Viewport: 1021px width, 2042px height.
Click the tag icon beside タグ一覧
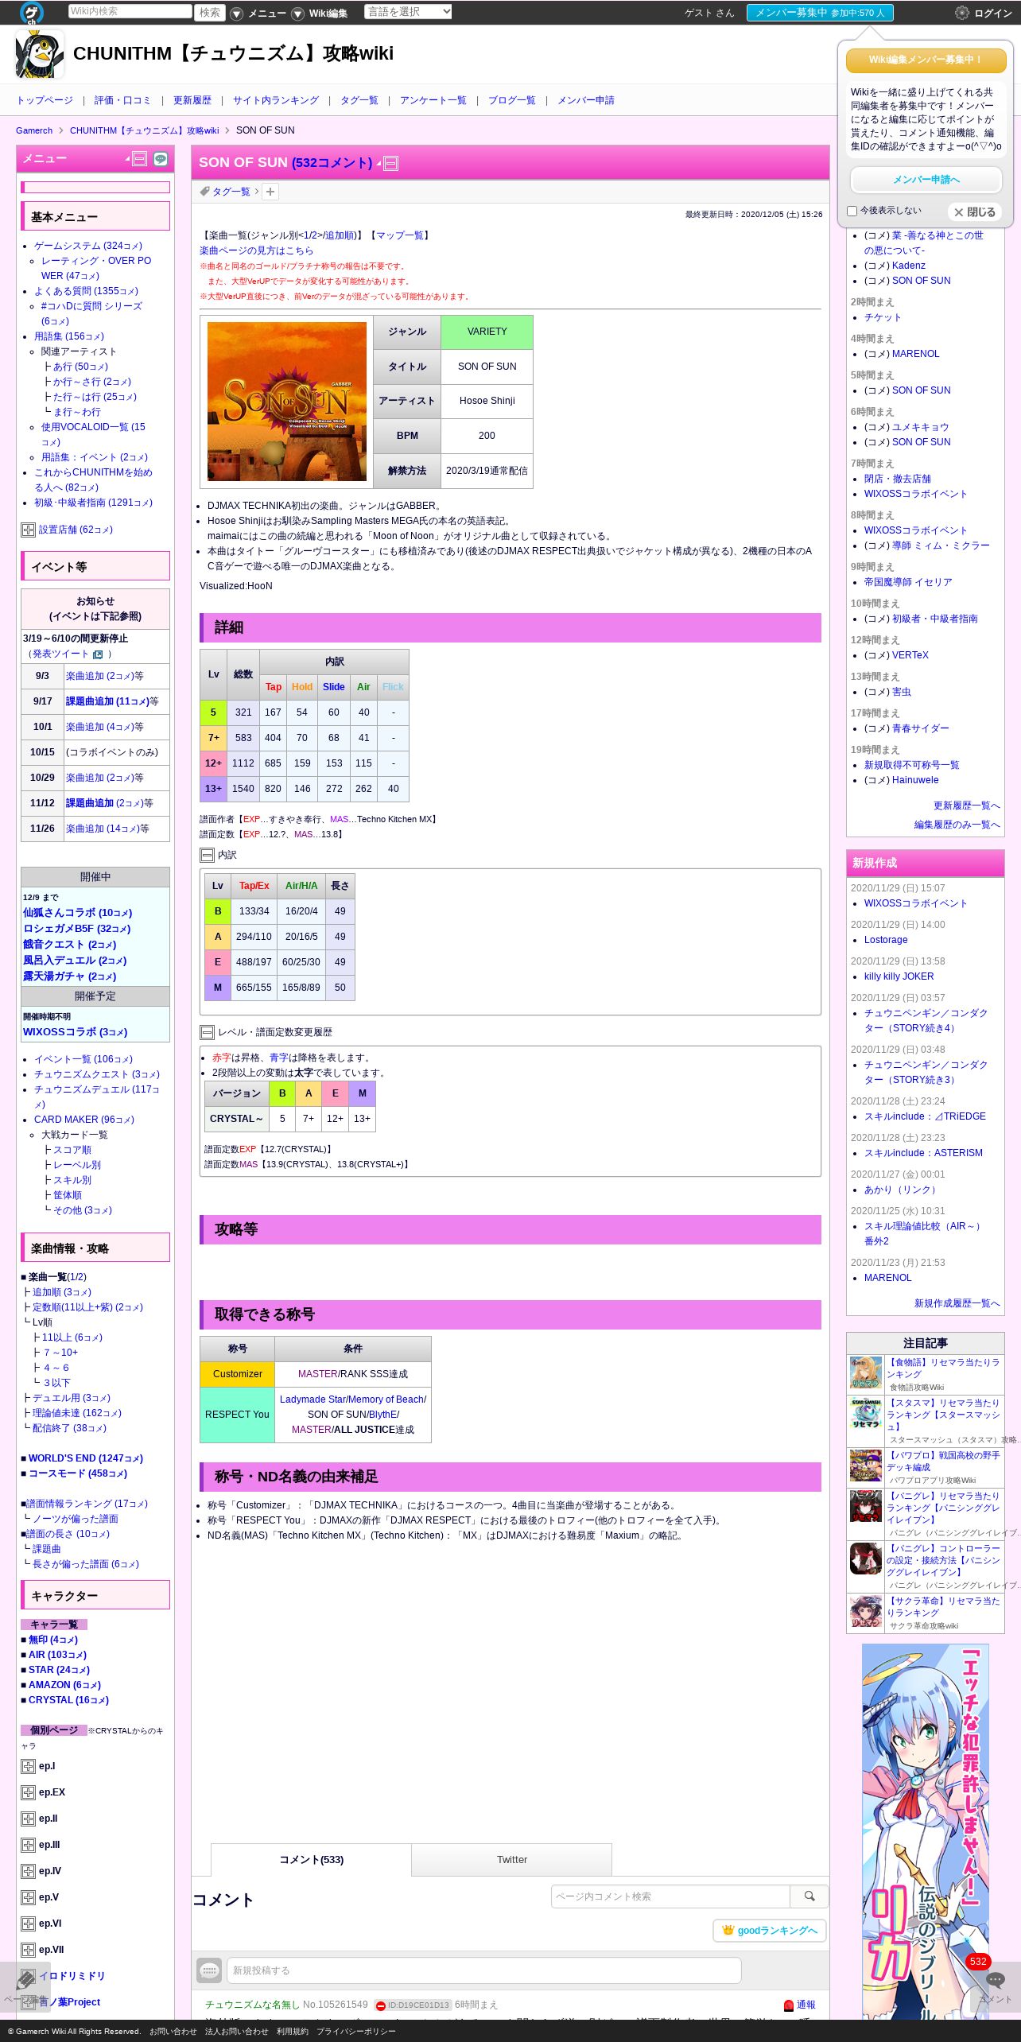pyautogui.click(x=204, y=192)
